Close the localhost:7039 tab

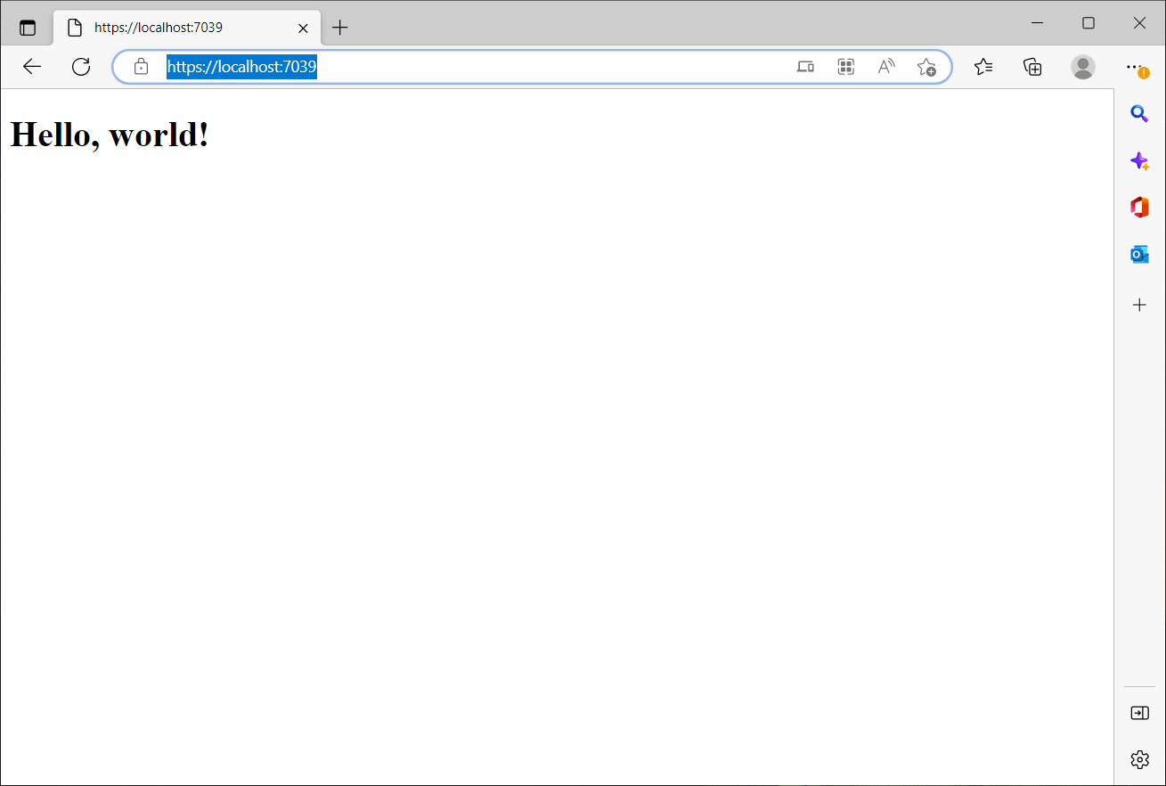pyautogui.click(x=303, y=28)
